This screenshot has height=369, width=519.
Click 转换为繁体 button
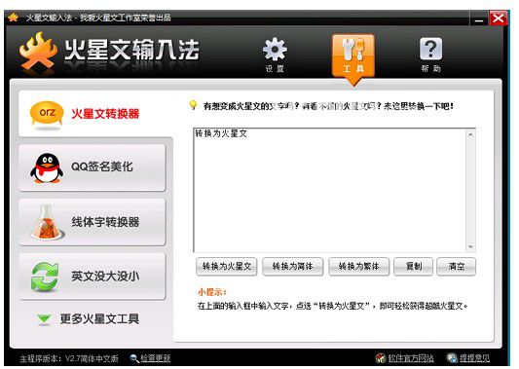click(x=358, y=267)
